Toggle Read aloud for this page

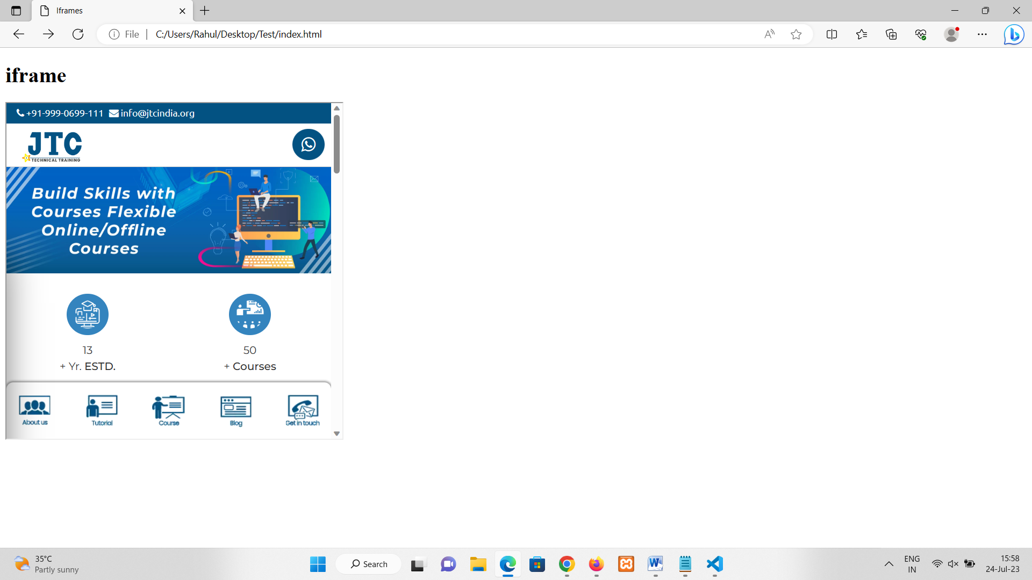coord(769,34)
